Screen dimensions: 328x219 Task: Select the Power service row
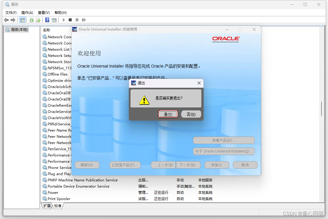[x=127, y=192]
